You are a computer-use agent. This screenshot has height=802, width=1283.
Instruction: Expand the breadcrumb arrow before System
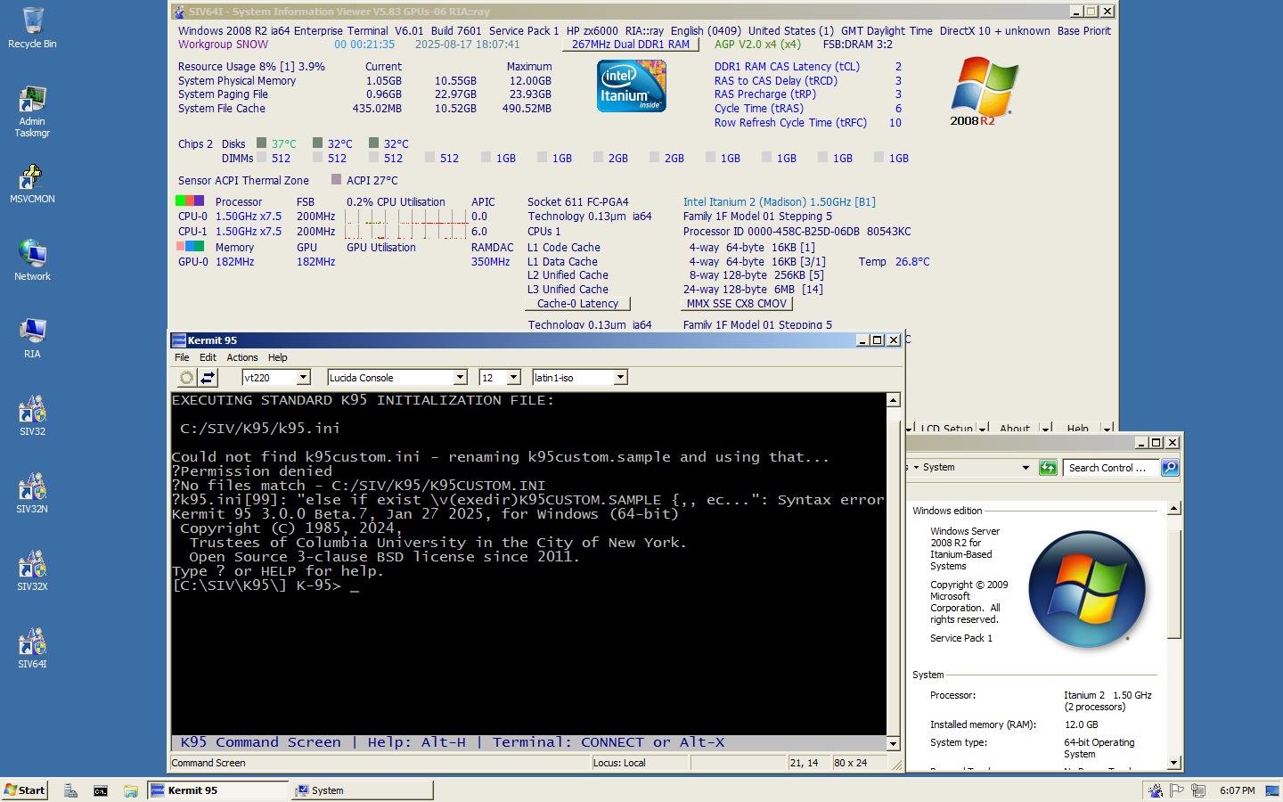[x=916, y=468]
